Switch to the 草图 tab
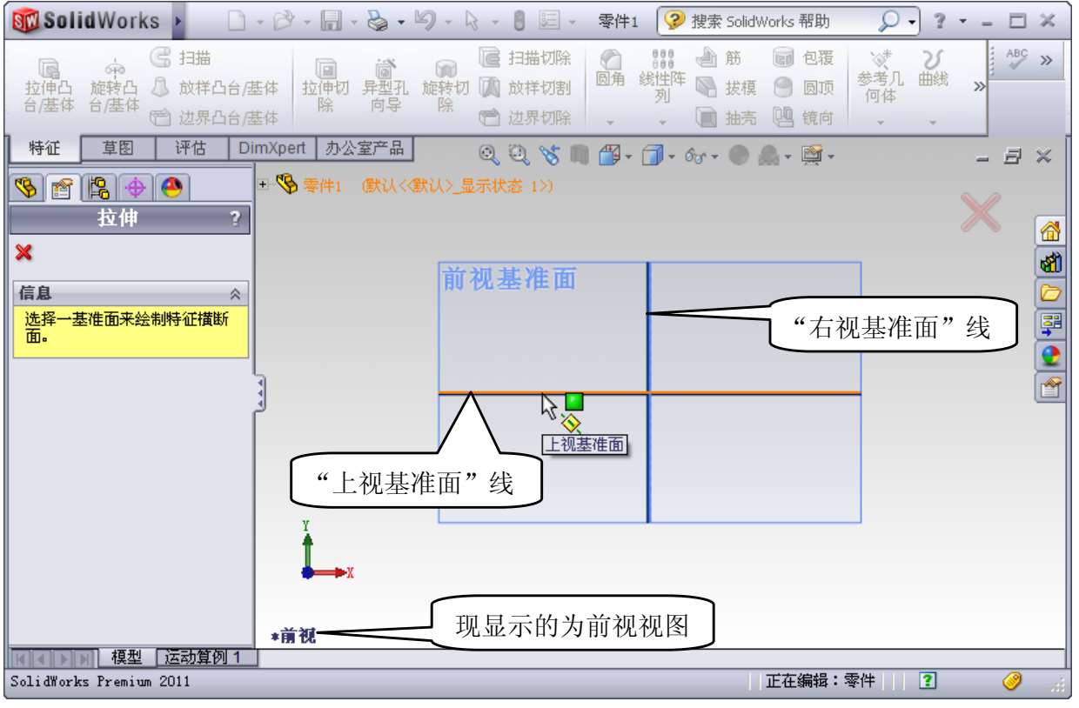The height and width of the screenshot is (708, 1079). (117, 148)
